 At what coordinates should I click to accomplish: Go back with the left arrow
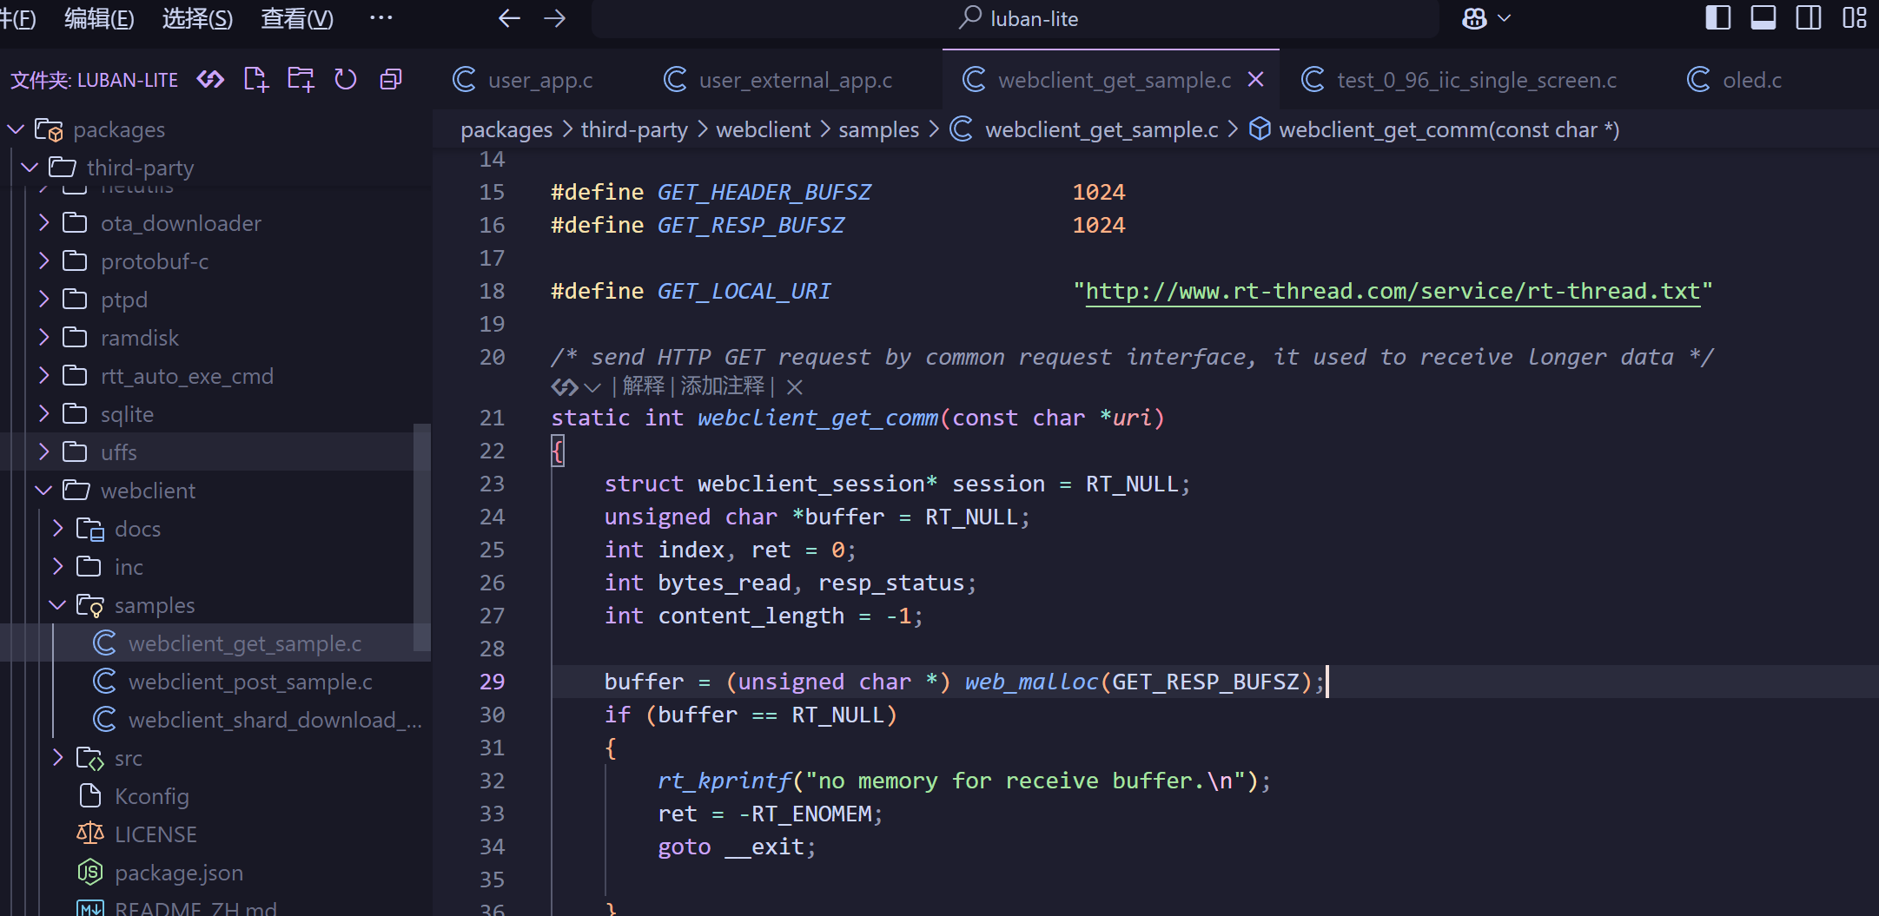pos(509,18)
